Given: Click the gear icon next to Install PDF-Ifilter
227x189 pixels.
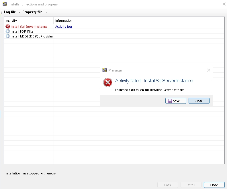Looking at the screenshot, I should click(x=8, y=31).
